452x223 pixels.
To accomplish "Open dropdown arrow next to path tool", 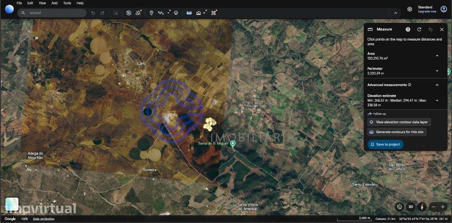I will tap(168, 13).
